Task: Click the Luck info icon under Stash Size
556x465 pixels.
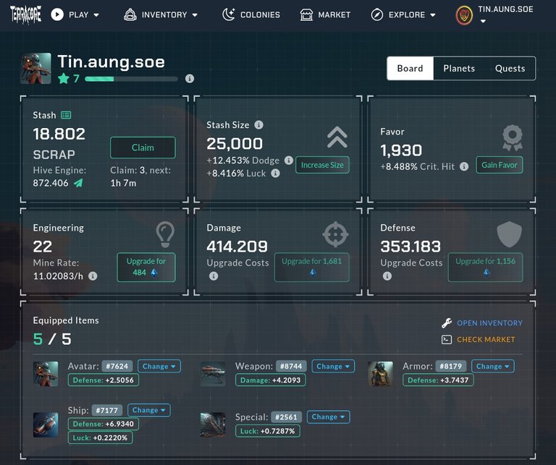Action: click(276, 173)
